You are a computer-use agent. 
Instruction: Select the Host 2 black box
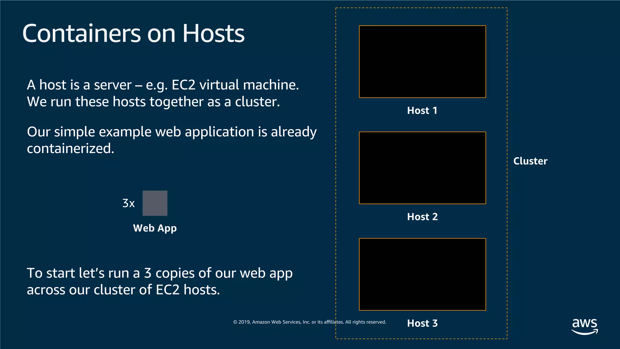pos(422,168)
